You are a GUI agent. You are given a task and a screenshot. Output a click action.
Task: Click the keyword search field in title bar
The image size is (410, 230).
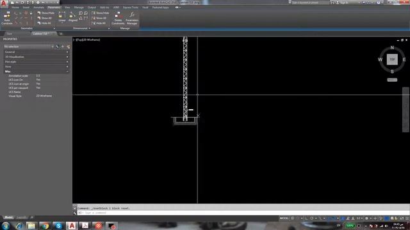tap(310, 3)
